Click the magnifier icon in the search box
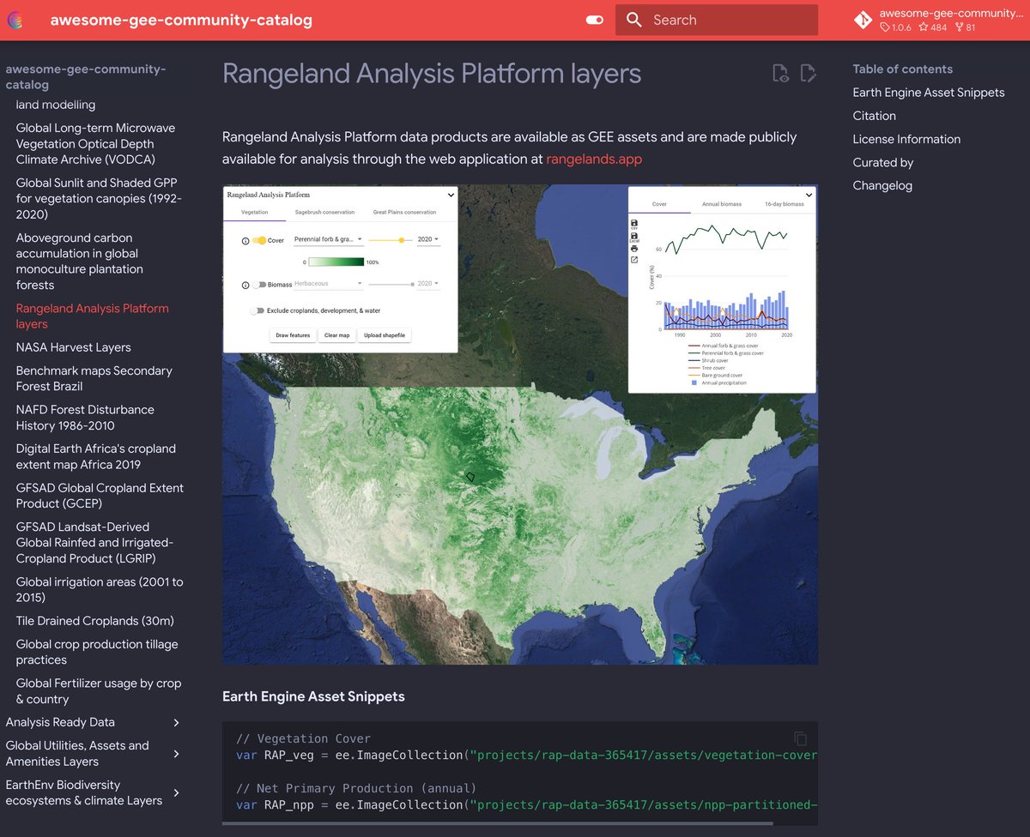The image size is (1030, 837). tap(634, 20)
